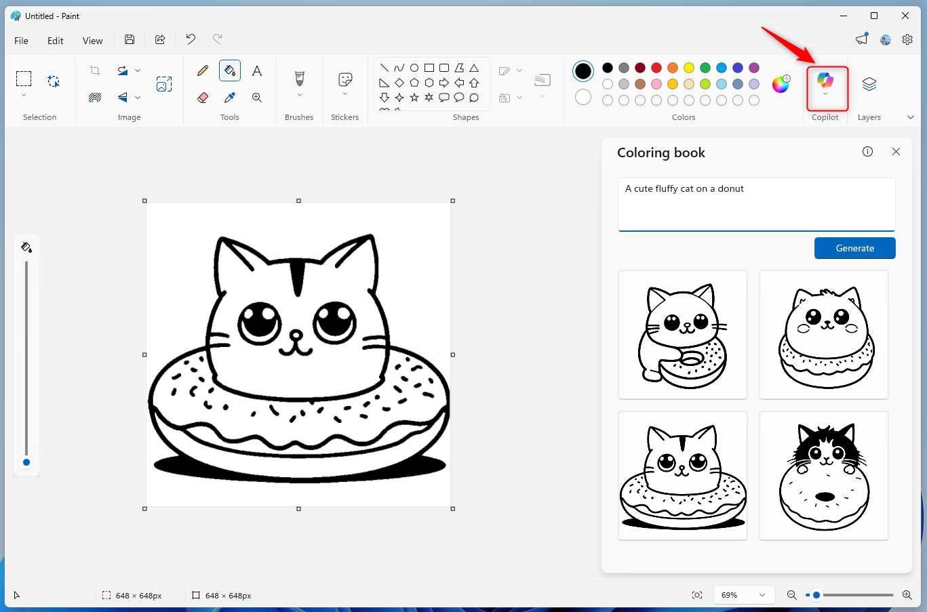Select the Magnifier tool

point(257,97)
